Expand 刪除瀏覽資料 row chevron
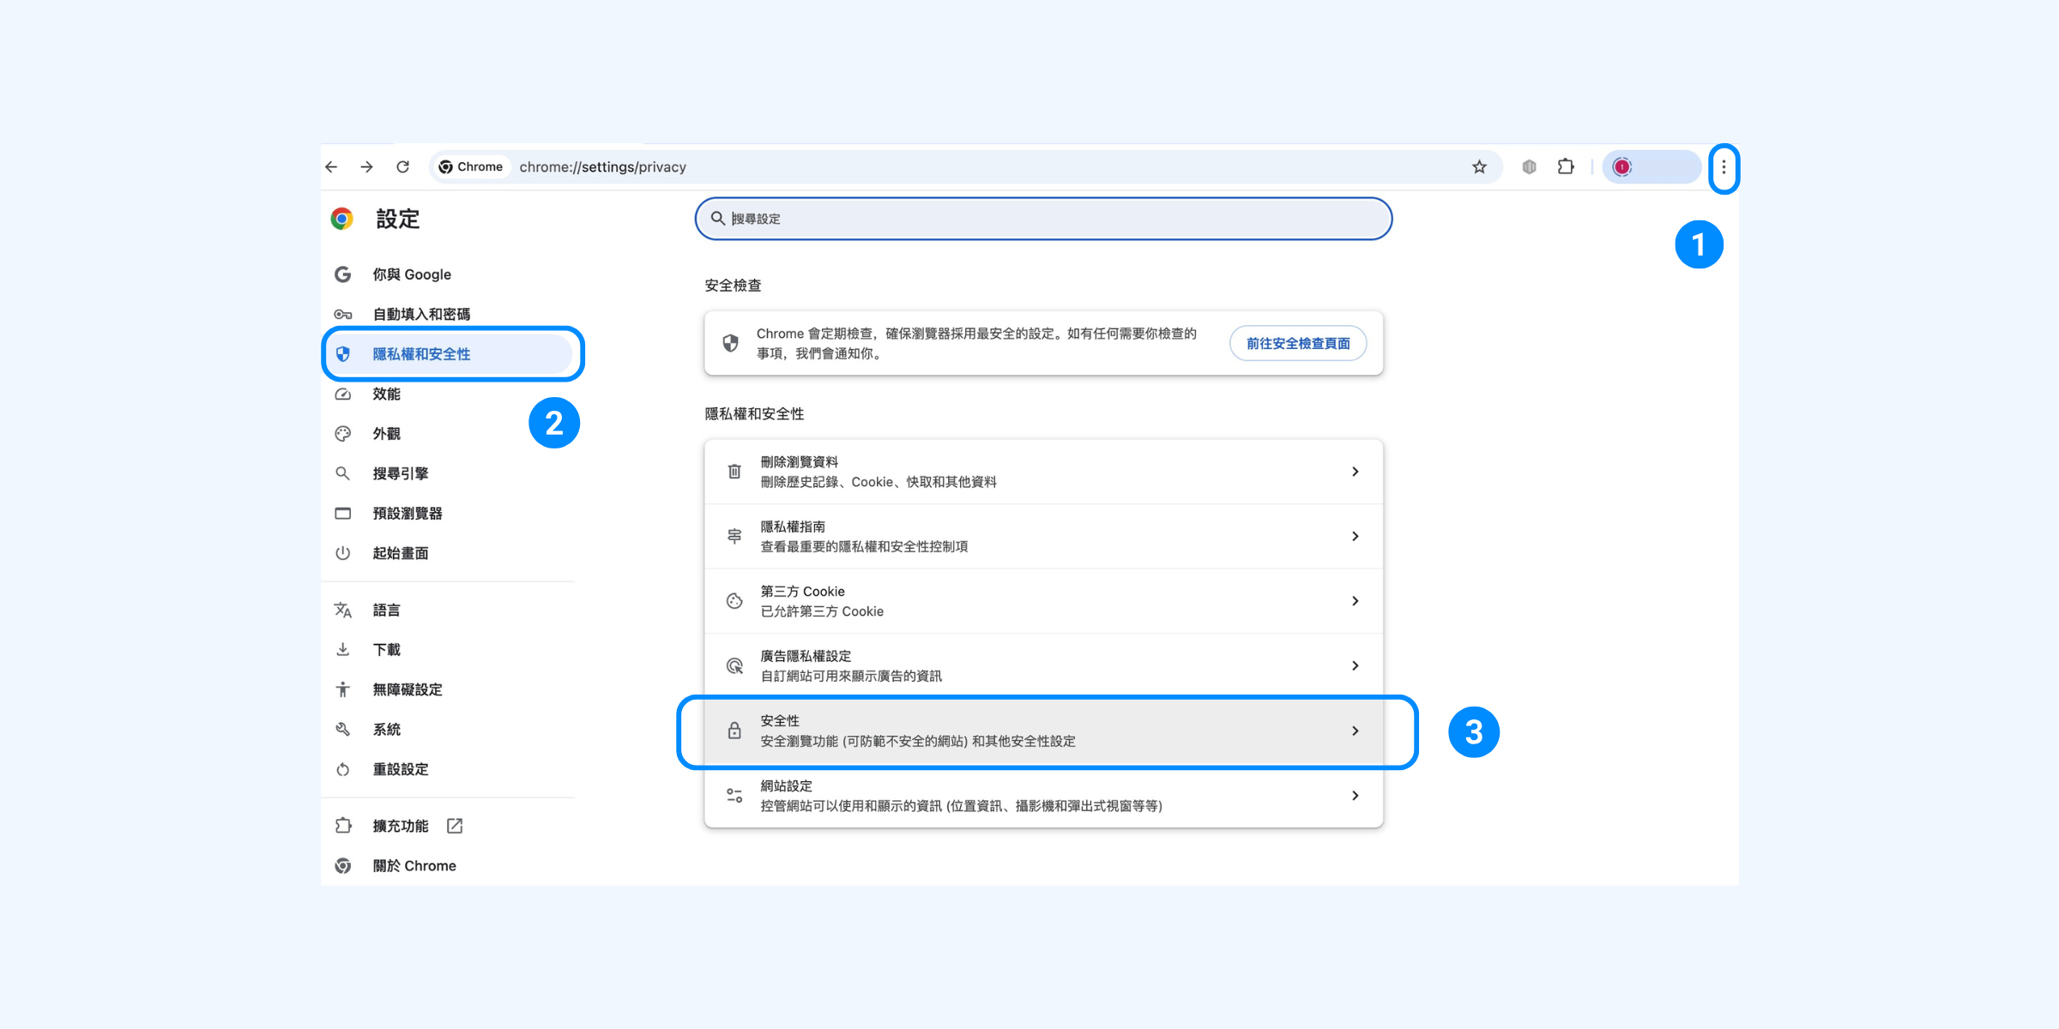Image resolution: width=2059 pixels, height=1029 pixels. click(1355, 472)
